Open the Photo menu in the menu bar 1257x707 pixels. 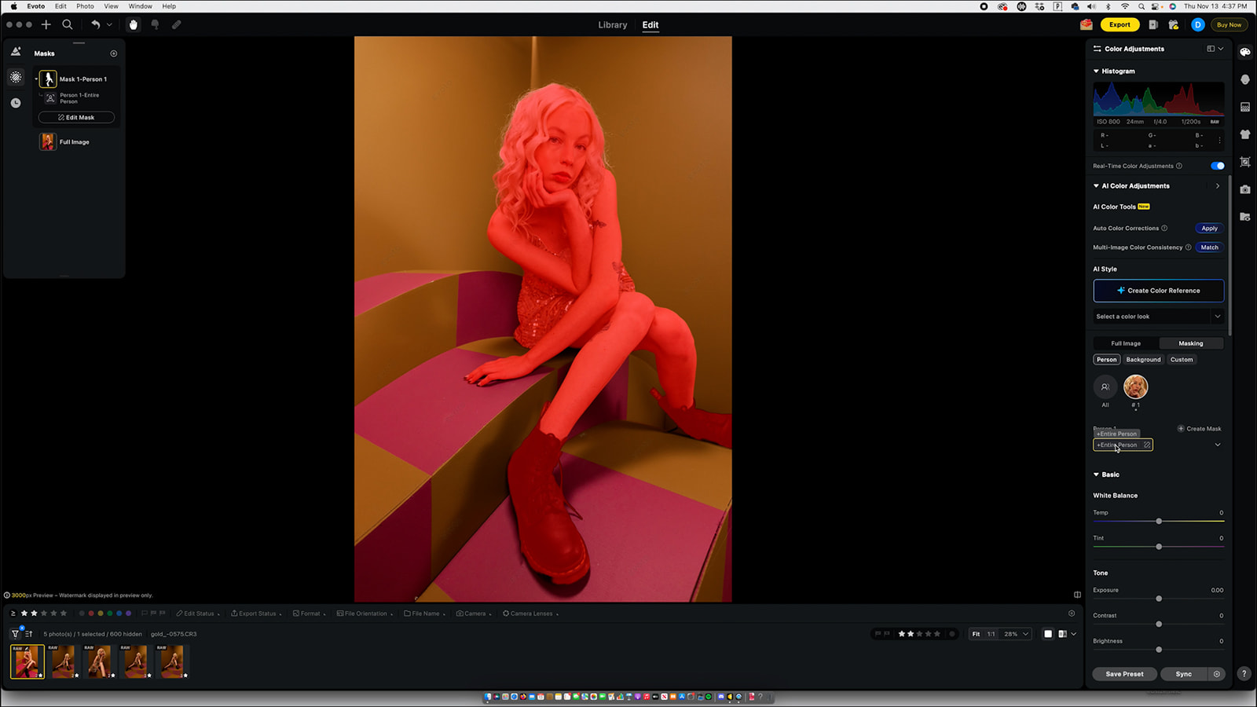(x=85, y=6)
